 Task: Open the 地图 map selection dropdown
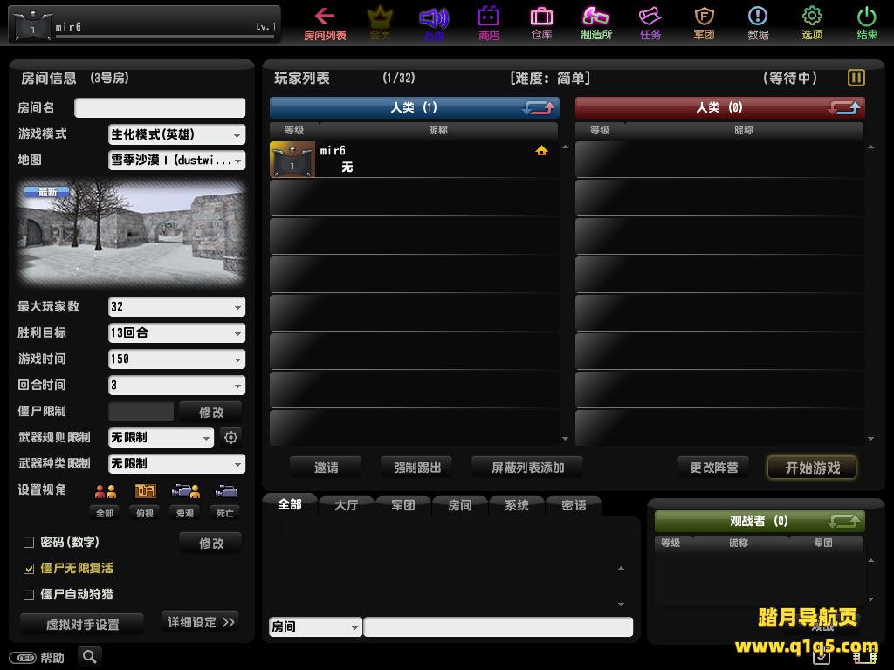click(x=176, y=161)
